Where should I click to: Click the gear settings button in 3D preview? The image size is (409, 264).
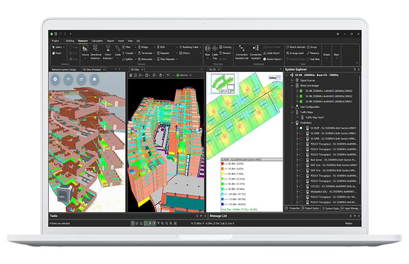[55, 79]
